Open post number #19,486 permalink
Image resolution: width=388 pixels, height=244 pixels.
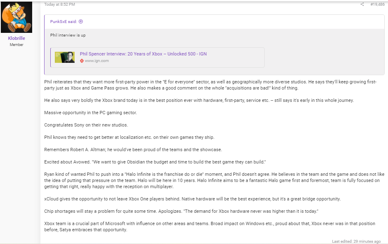[x=377, y=5]
